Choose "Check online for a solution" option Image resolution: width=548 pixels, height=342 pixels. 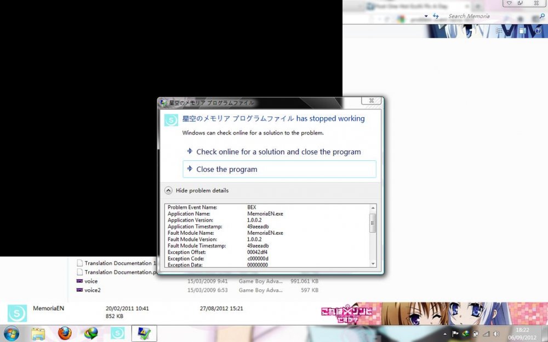[x=279, y=152]
